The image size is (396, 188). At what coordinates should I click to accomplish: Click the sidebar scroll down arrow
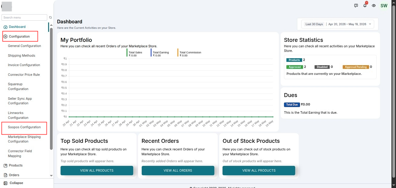[51, 176]
